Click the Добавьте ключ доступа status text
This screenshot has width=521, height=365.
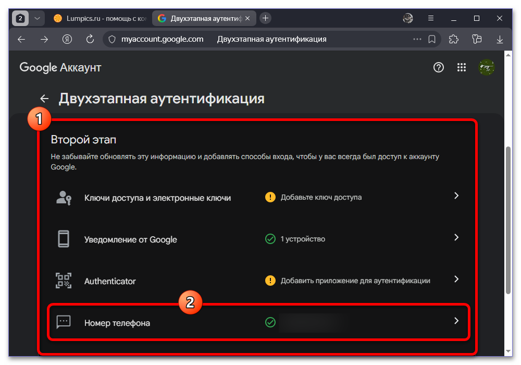(321, 197)
